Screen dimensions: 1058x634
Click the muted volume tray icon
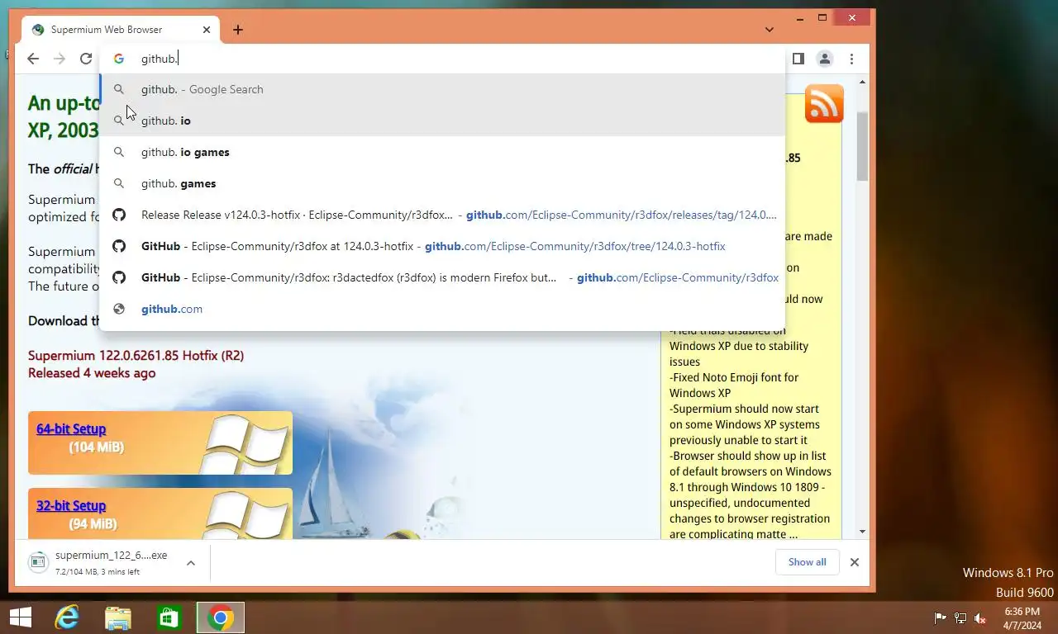[x=980, y=618]
